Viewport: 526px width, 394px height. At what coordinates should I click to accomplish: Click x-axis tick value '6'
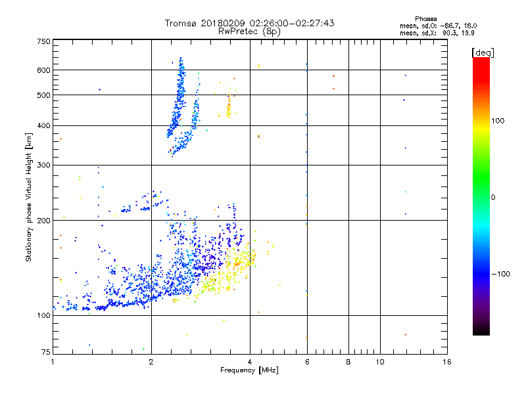click(x=307, y=362)
